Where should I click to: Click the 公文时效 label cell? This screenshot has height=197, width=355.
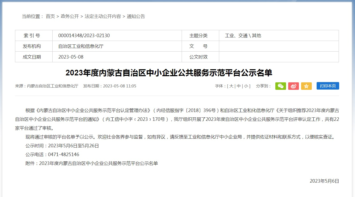coord(200,57)
